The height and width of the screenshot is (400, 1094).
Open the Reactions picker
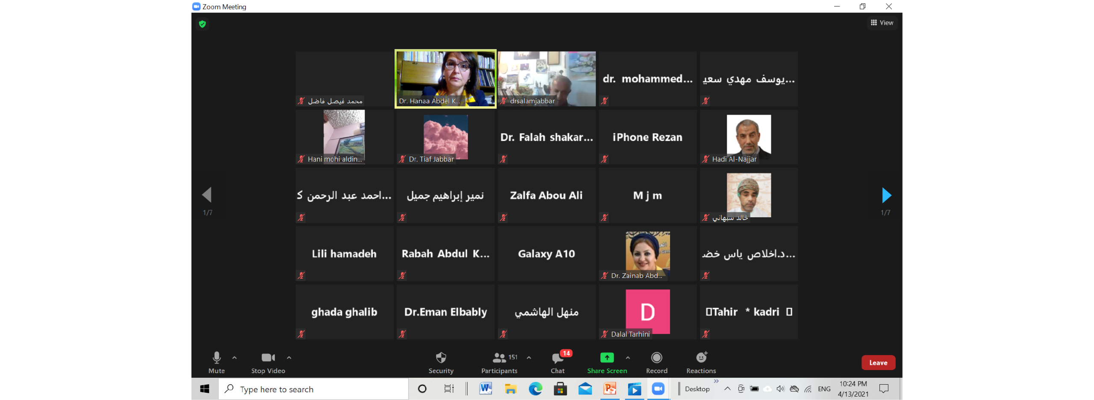[x=701, y=362]
